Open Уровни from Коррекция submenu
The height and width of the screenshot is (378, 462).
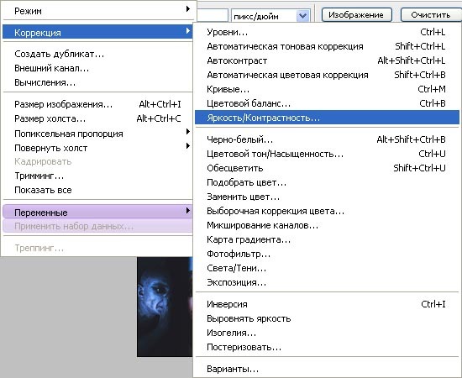327,32
